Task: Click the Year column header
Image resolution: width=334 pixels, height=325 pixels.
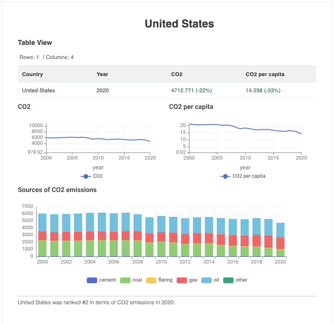Action: (102, 74)
